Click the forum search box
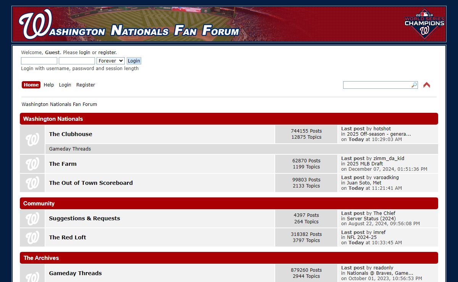 tap(377, 85)
